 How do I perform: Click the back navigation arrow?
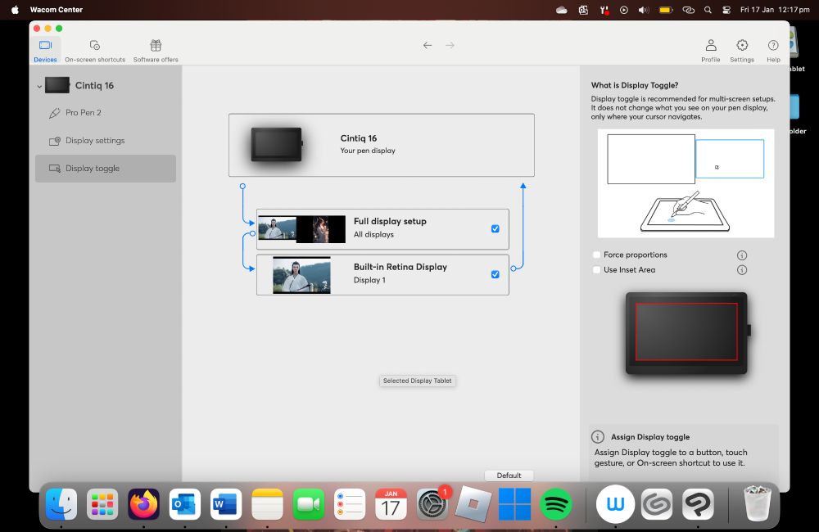tap(428, 45)
